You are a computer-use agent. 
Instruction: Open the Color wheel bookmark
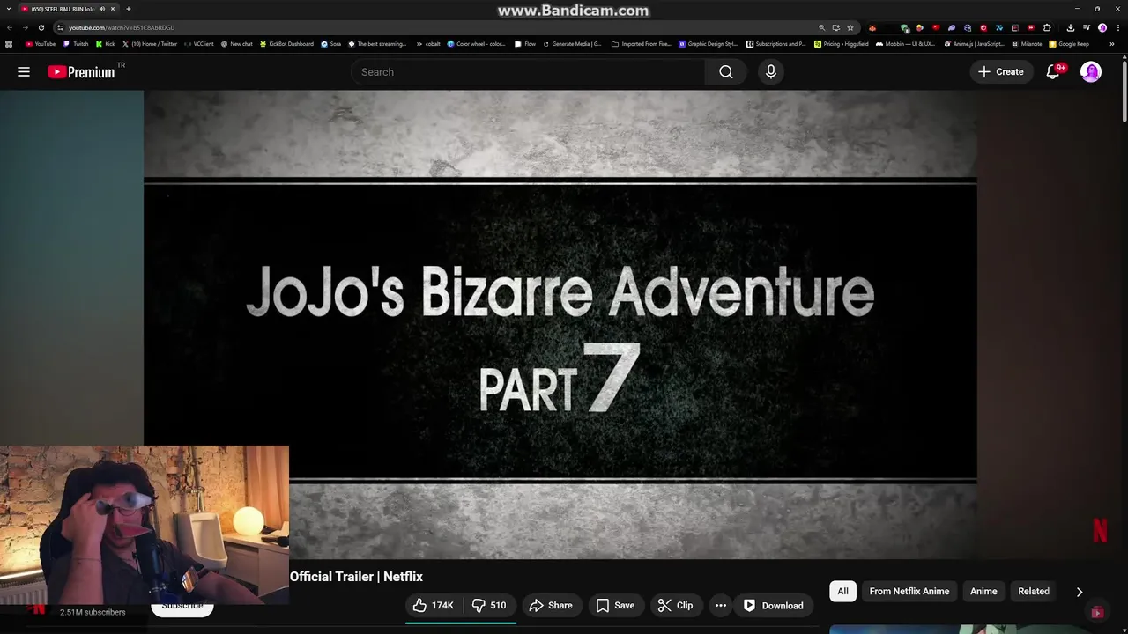[476, 43]
